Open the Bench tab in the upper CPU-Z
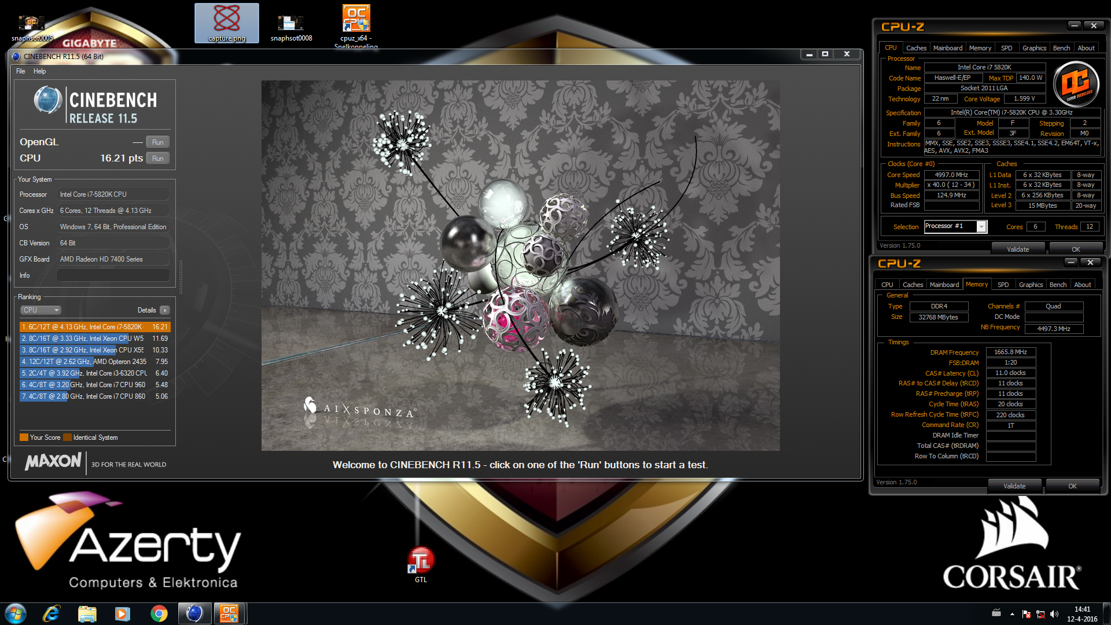 pos(1061,48)
